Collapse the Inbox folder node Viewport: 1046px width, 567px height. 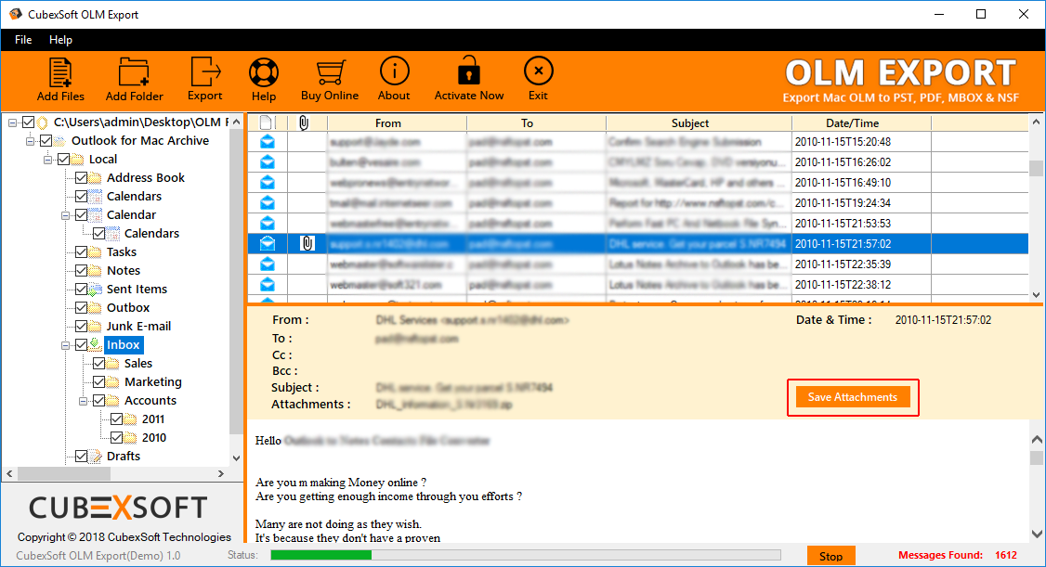tap(65, 345)
